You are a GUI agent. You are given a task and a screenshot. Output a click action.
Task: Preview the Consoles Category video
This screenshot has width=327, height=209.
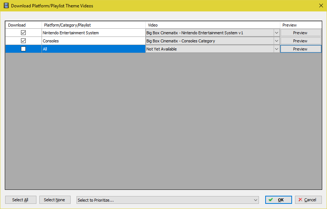(x=301, y=41)
